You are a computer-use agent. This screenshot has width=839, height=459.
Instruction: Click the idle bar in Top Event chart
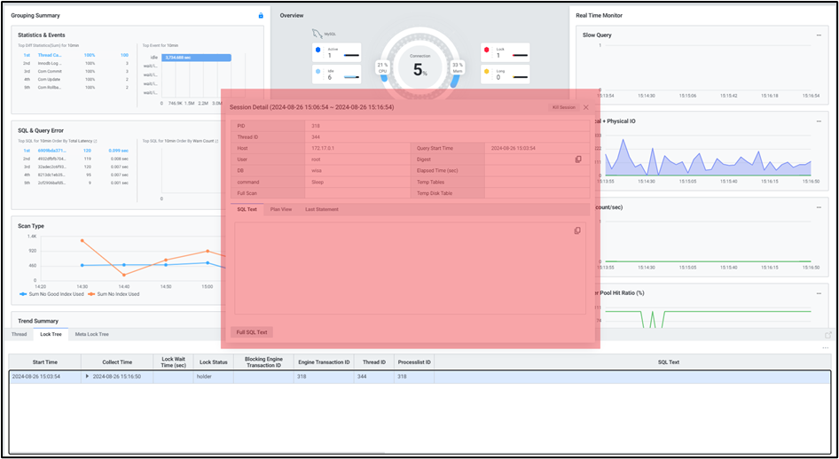(x=196, y=58)
